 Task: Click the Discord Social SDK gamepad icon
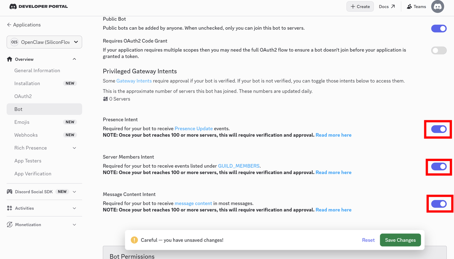[10, 191]
